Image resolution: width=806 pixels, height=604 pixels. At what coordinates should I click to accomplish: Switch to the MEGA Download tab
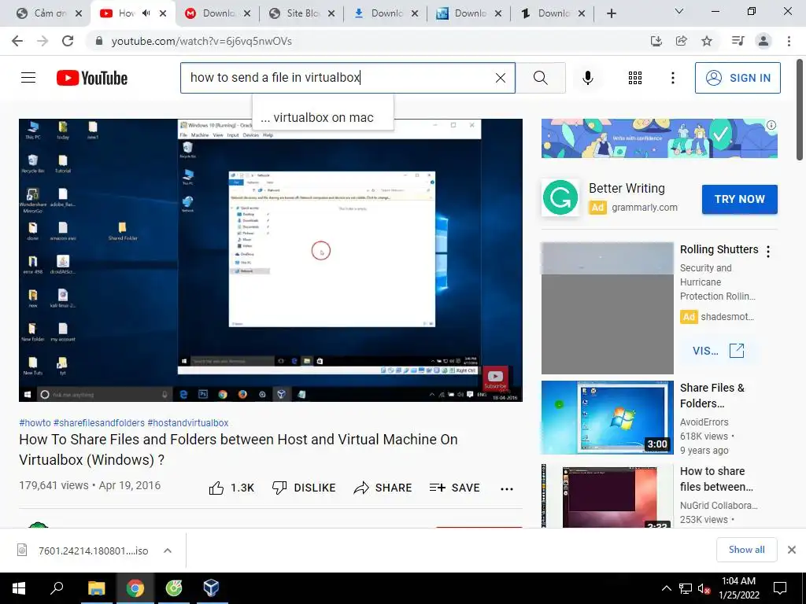coord(218,13)
